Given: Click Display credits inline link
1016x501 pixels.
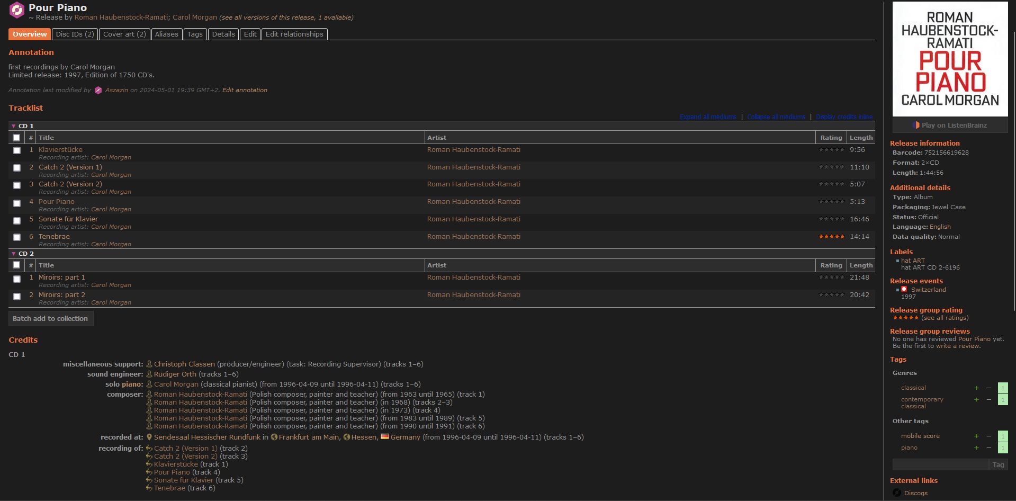Looking at the screenshot, I should point(844,117).
